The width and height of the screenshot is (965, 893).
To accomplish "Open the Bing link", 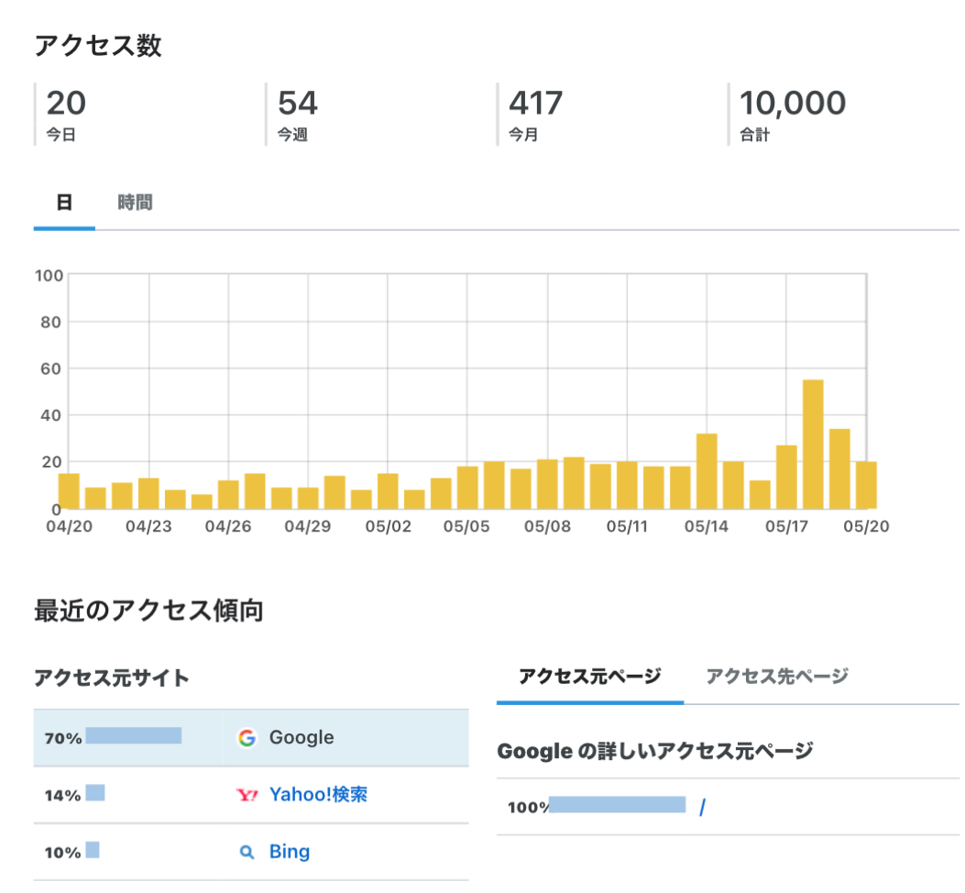I will click(x=290, y=852).
